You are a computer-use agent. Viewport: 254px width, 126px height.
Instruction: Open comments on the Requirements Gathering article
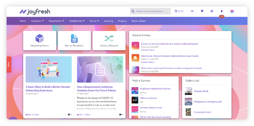121,115
